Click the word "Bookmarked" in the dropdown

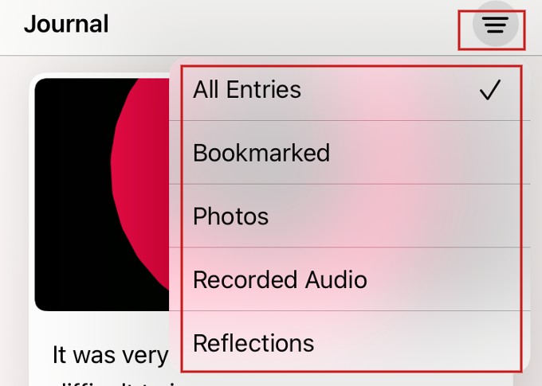click(x=261, y=153)
